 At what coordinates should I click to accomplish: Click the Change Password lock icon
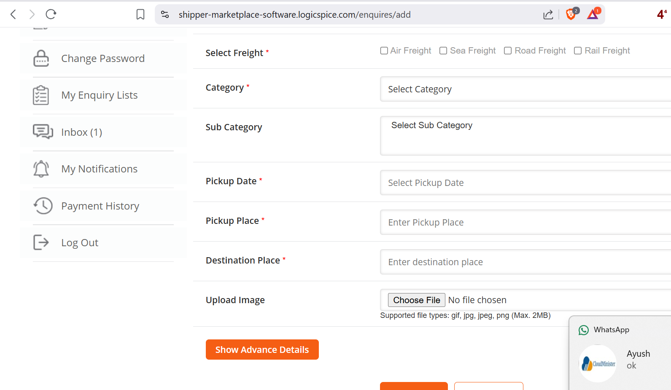click(41, 59)
